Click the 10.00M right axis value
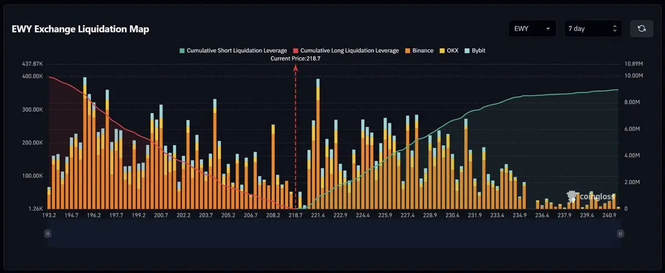Image resolution: width=665 pixels, height=273 pixels. click(634, 76)
